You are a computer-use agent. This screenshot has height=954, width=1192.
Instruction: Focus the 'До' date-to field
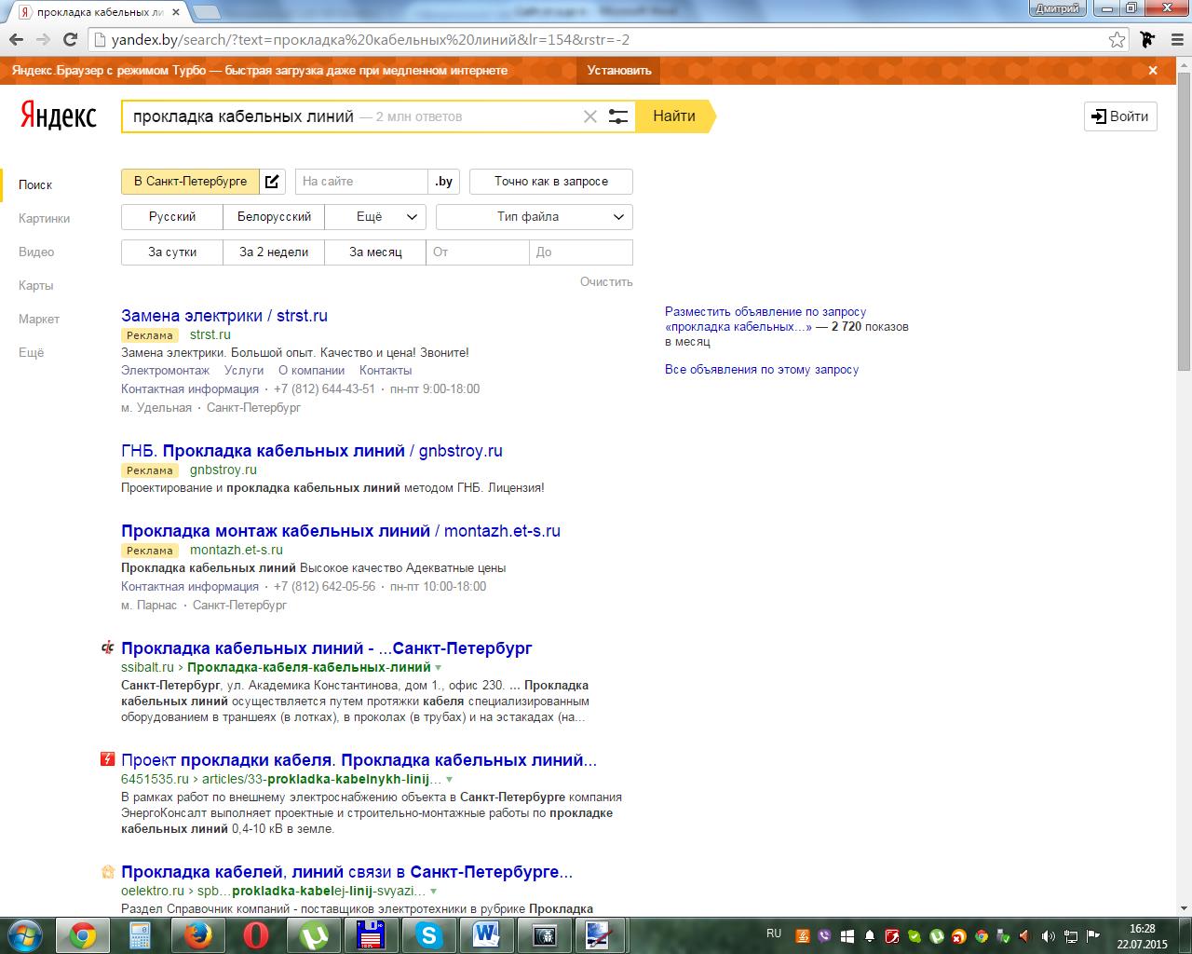581,252
